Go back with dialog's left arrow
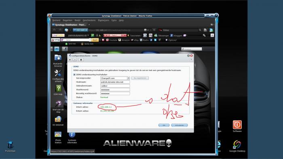The width and height of the screenshot is (283, 159). pos(70,60)
